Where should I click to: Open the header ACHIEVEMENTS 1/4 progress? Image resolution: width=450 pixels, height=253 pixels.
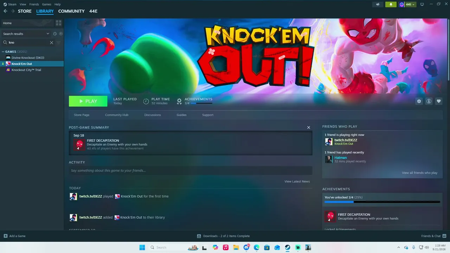194,101
